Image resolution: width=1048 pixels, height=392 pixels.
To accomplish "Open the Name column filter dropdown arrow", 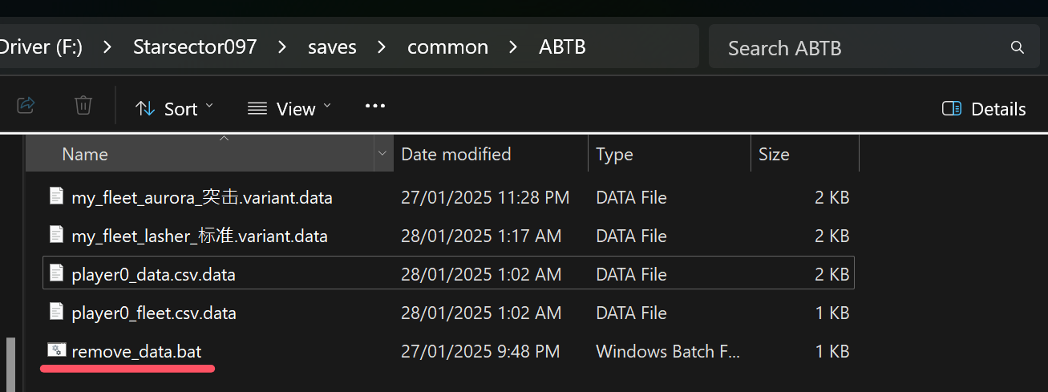I will tap(382, 154).
